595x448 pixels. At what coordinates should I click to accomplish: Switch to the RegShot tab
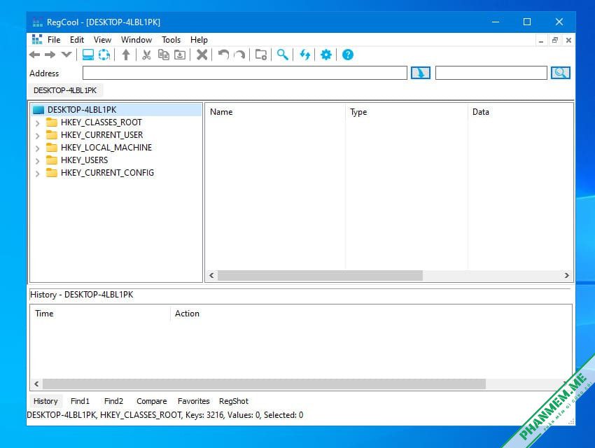(x=234, y=401)
